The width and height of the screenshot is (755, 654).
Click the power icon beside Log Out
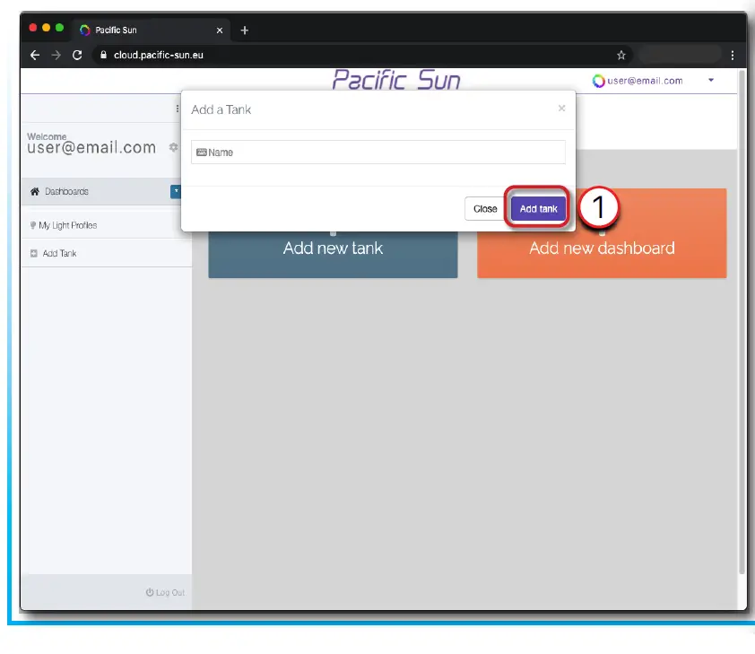pyautogui.click(x=150, y=592)
